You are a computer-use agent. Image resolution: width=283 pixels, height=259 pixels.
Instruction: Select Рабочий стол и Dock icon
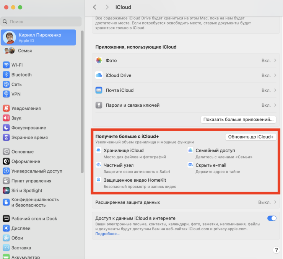6,218
